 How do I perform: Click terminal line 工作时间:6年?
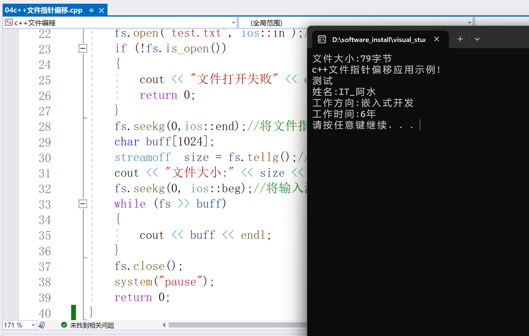[344, 114]
